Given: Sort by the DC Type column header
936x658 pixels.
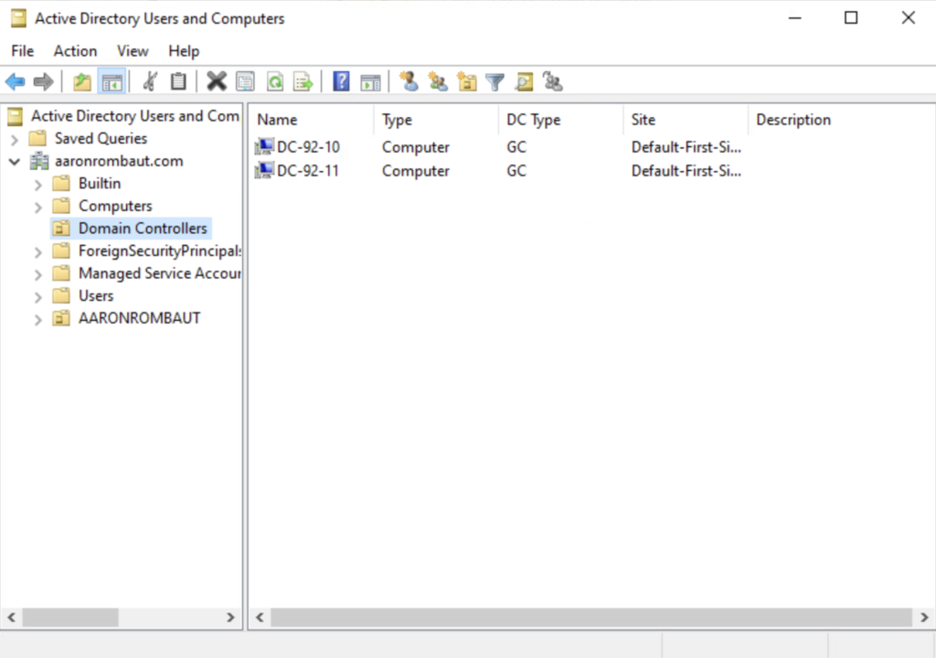Looking at the screenshot, I should 533,120.
